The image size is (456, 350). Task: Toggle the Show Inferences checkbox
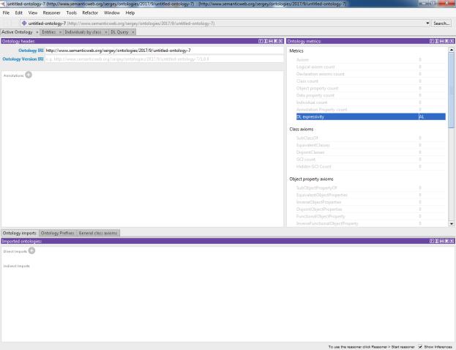coord(419,346)
